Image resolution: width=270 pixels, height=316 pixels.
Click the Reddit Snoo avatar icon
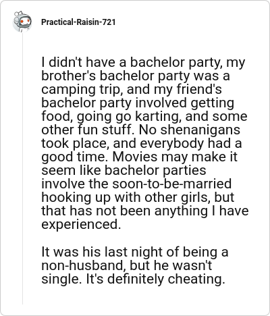coord(22,22)
